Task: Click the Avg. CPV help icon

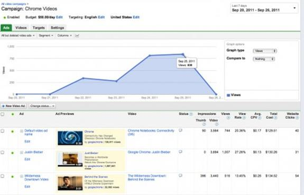Action: 260,118
